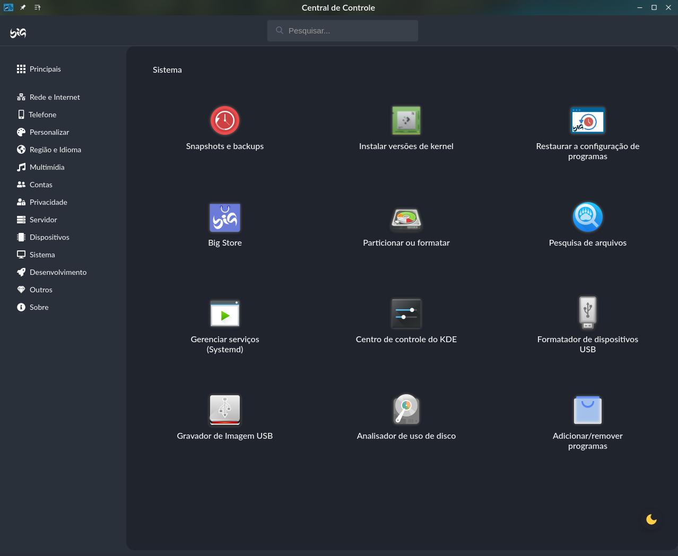Screen dimensions: 678x556
Task: Select Rede e Internet in the sidebar
Action: [55, 97]
